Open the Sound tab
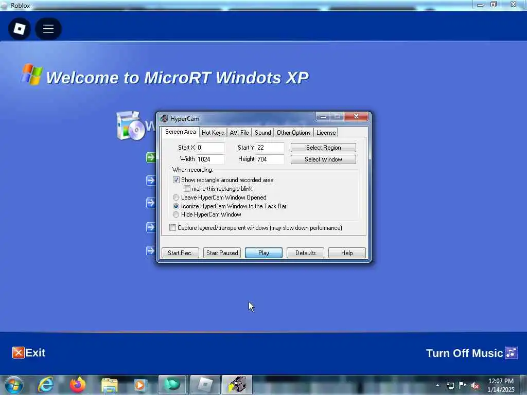 (x=263, y=133)
